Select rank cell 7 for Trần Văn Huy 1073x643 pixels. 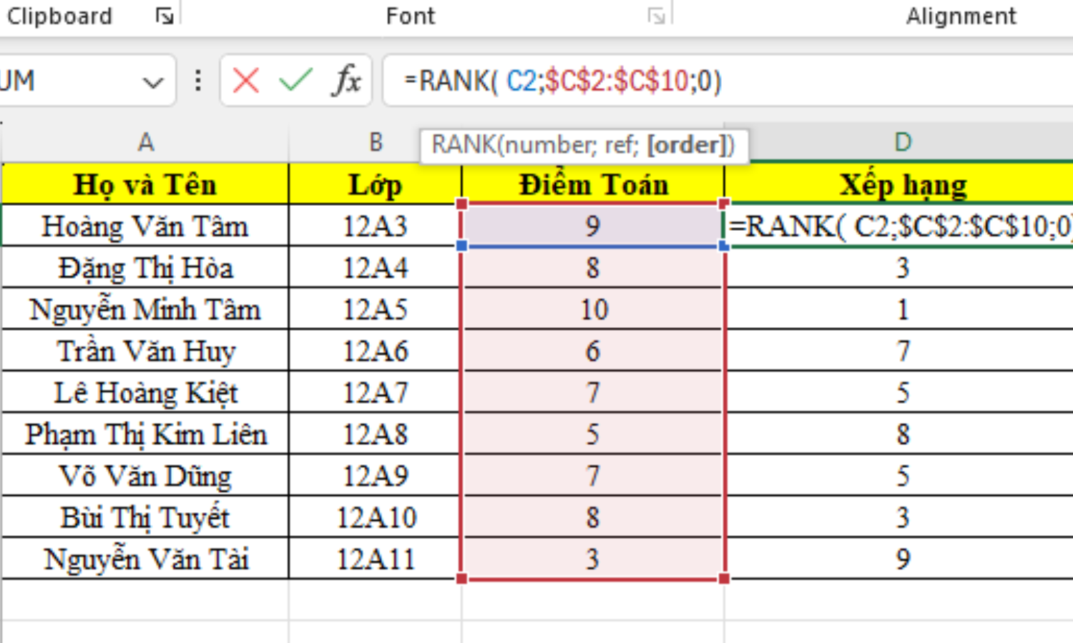tap(900, 351)
